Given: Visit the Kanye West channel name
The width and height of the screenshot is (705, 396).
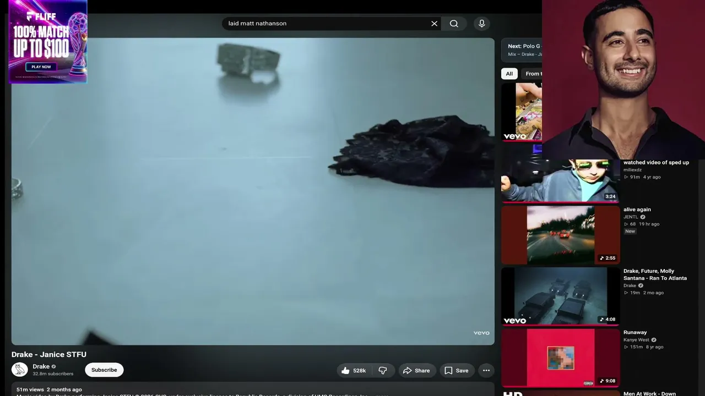Looking at the screenshot, I should (x=636, y=340).
